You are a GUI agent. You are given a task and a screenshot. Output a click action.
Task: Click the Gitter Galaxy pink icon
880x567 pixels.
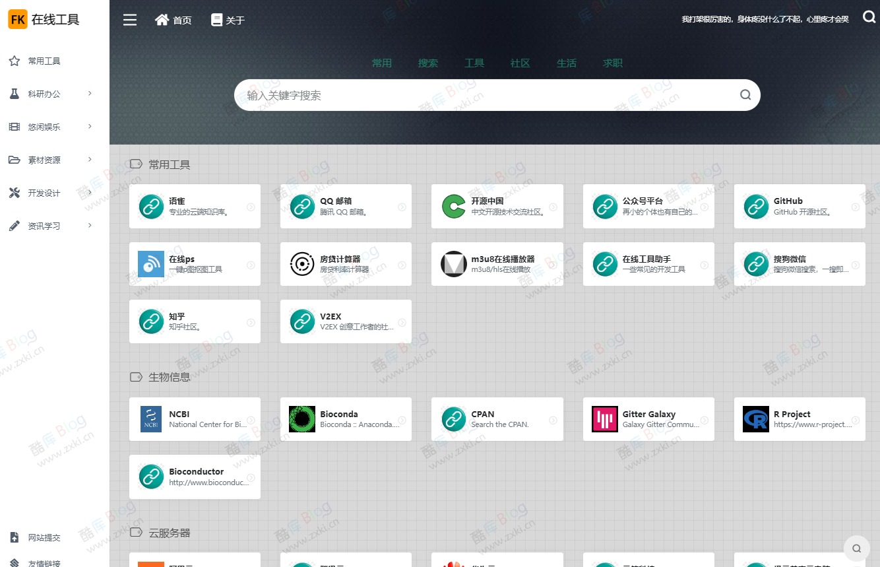[x=605, y=418]
